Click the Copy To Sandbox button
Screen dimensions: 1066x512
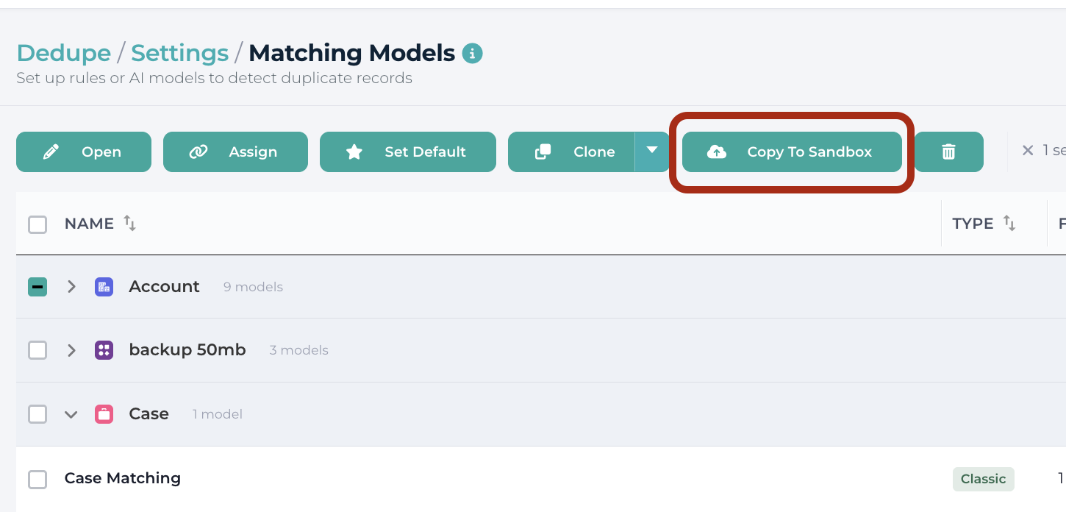[x=792, y=152]
